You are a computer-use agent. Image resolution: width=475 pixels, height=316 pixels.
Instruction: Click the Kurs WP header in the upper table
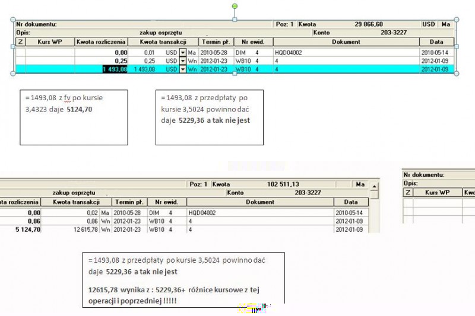click(50, 42)
